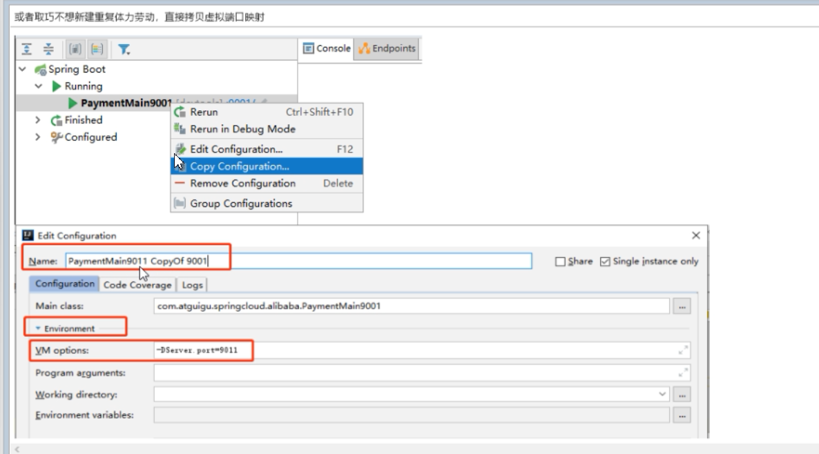Screen dimensions: 819x454
Task: Click the Spring Boot leaf icon
Action: [x=40, y=70]
